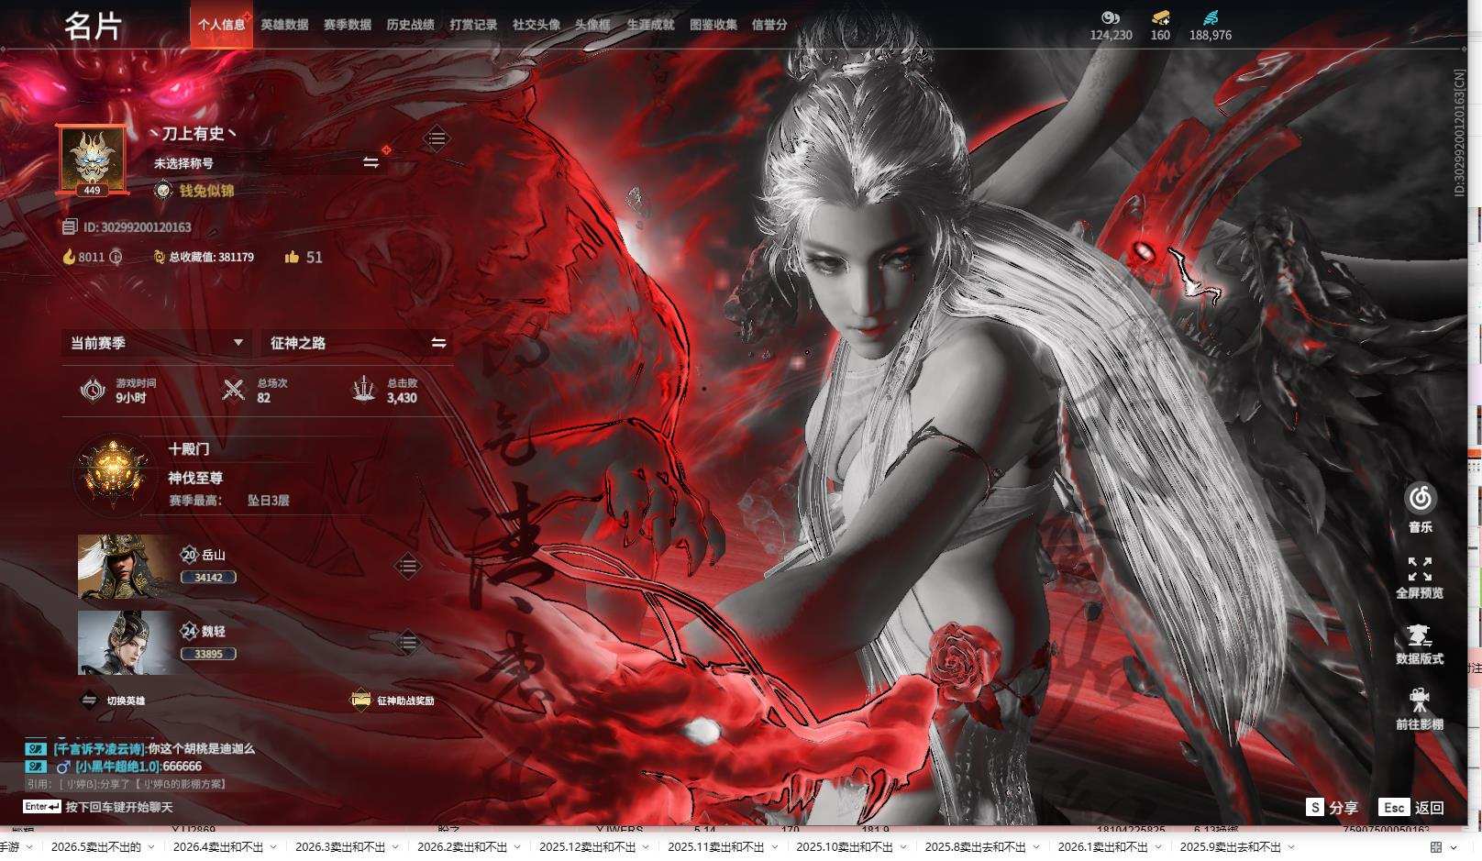
Task: Switch to the 个人信息 tab
Action: tap(221, 25)
